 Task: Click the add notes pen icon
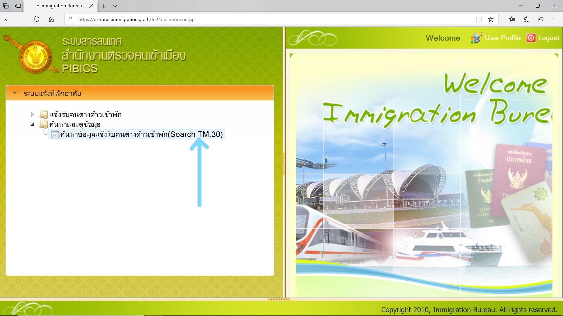tap(526, 19)
